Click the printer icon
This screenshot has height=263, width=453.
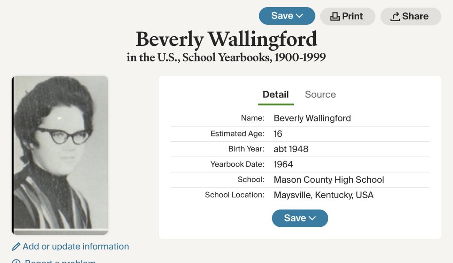(x=335, y=17)
